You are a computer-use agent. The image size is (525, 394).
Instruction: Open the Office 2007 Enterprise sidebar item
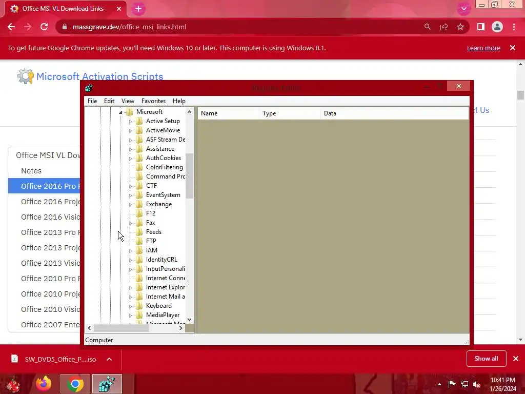[50, 325]
